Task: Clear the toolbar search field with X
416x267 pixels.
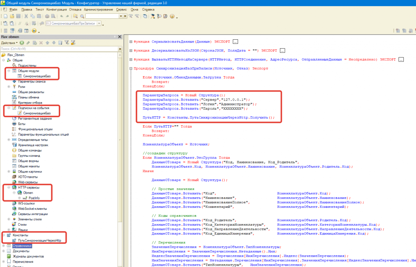Action: pos(125,16)
